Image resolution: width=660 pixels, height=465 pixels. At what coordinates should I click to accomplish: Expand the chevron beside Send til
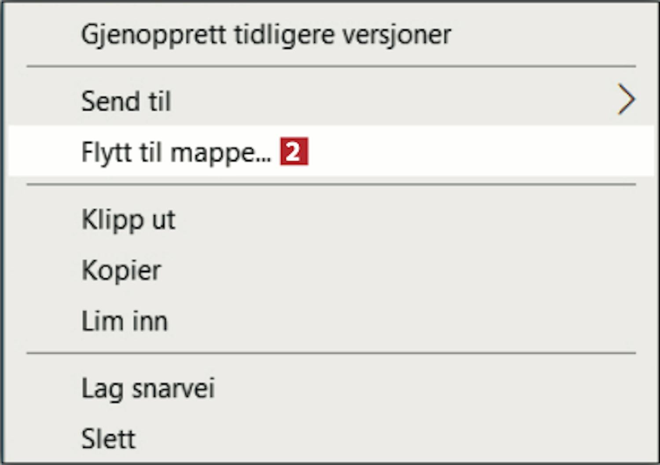click(x=626, y=99)
